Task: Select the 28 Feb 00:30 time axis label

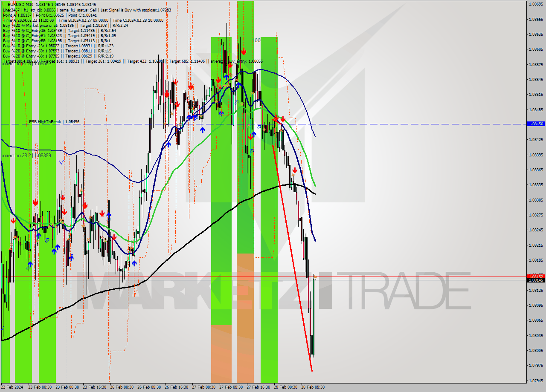Action: [285, 387]
